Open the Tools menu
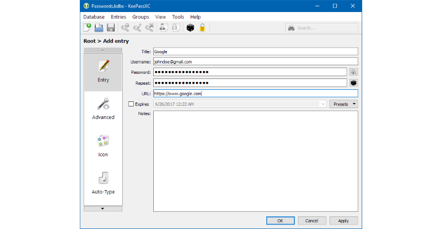Viewport: 442px width, 229px height. click(178, 17)
